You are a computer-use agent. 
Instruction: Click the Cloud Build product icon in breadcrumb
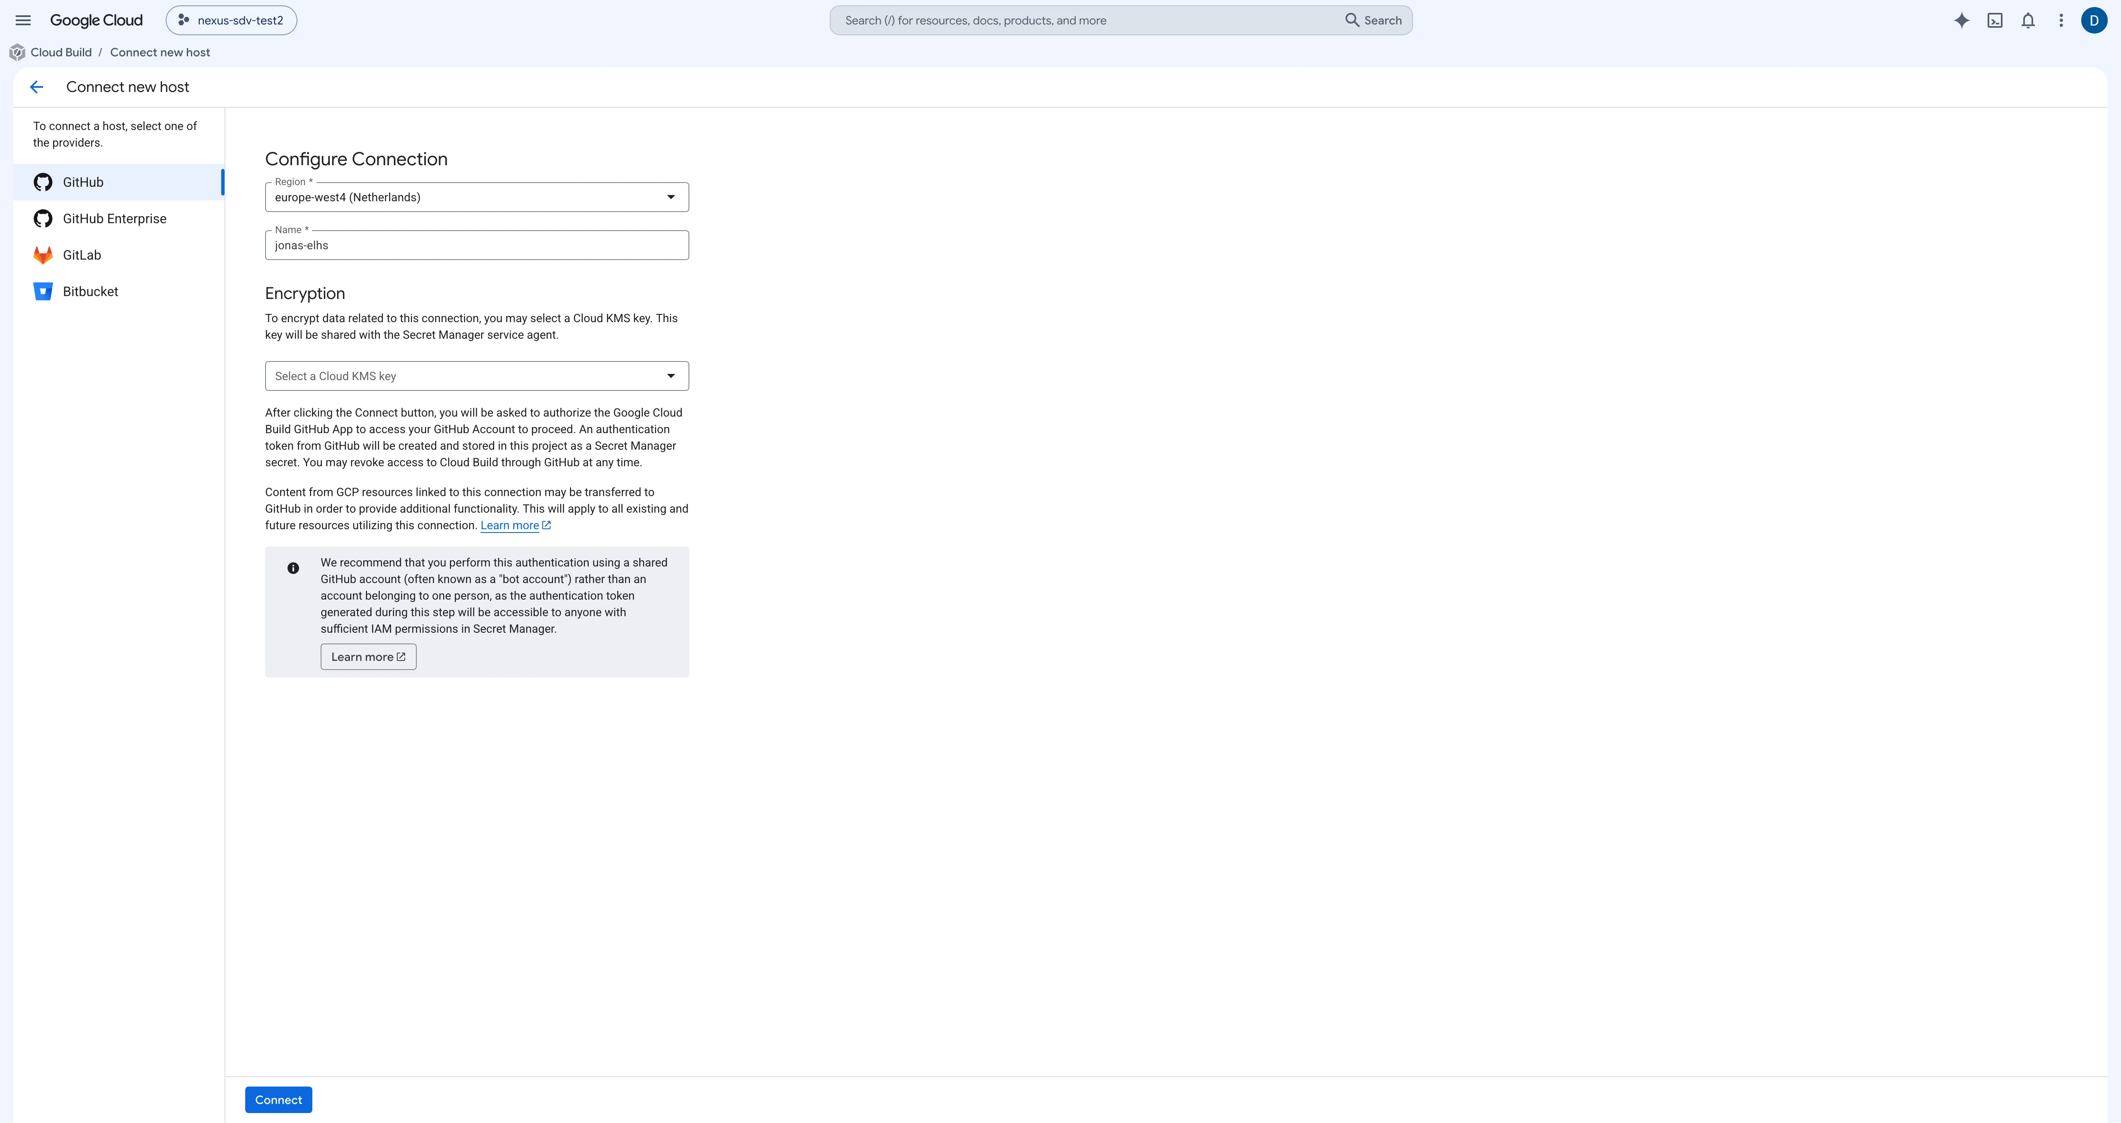point(17,53)
